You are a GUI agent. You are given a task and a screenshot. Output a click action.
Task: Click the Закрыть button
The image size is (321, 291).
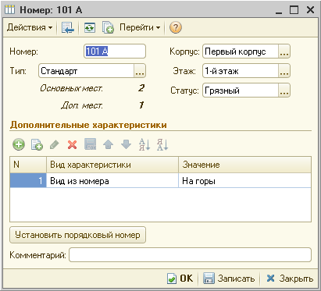(290, 279)
